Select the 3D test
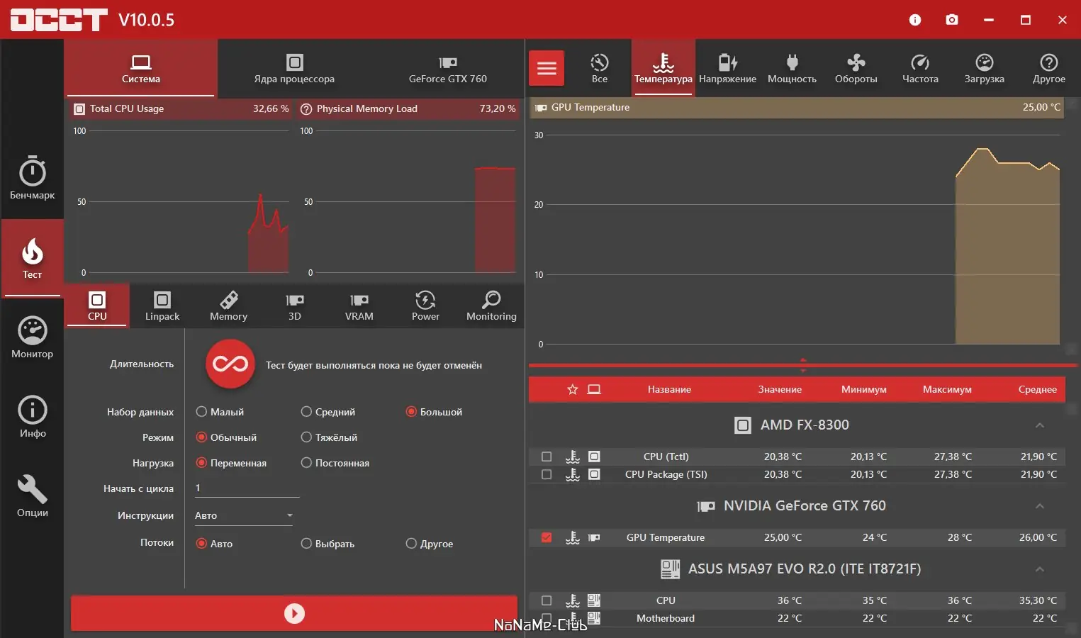This screenshot has height=638, width=1081. 295,306
